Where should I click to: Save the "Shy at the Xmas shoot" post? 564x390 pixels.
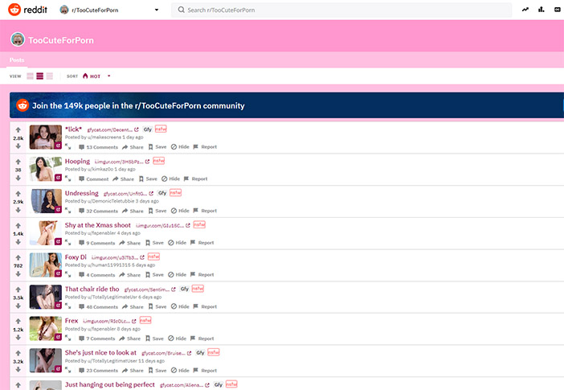[x=154, y=243]
